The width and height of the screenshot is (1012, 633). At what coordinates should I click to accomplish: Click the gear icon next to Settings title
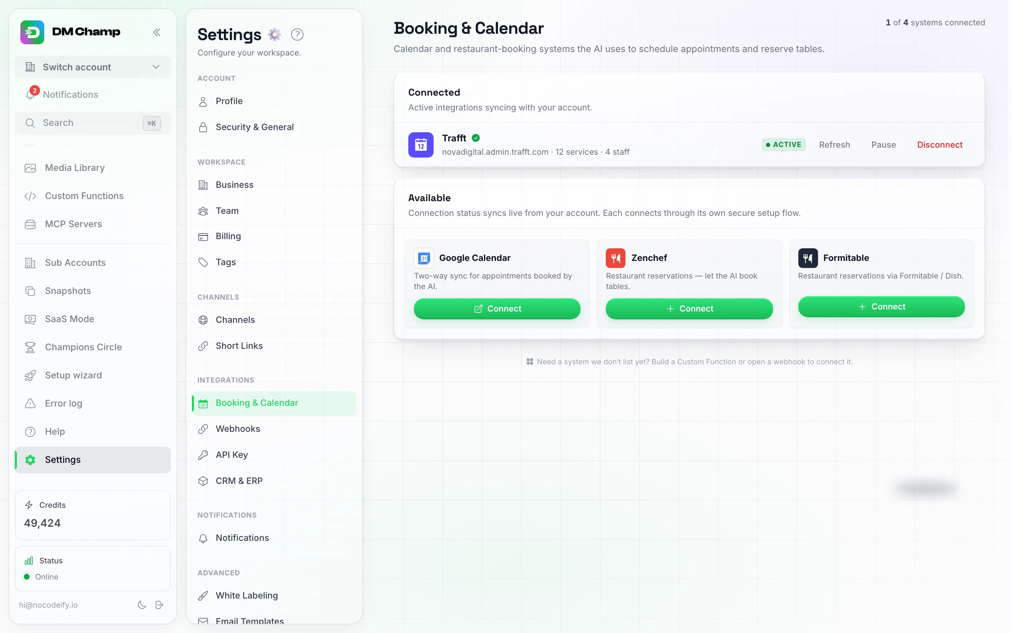click(274, 34)
